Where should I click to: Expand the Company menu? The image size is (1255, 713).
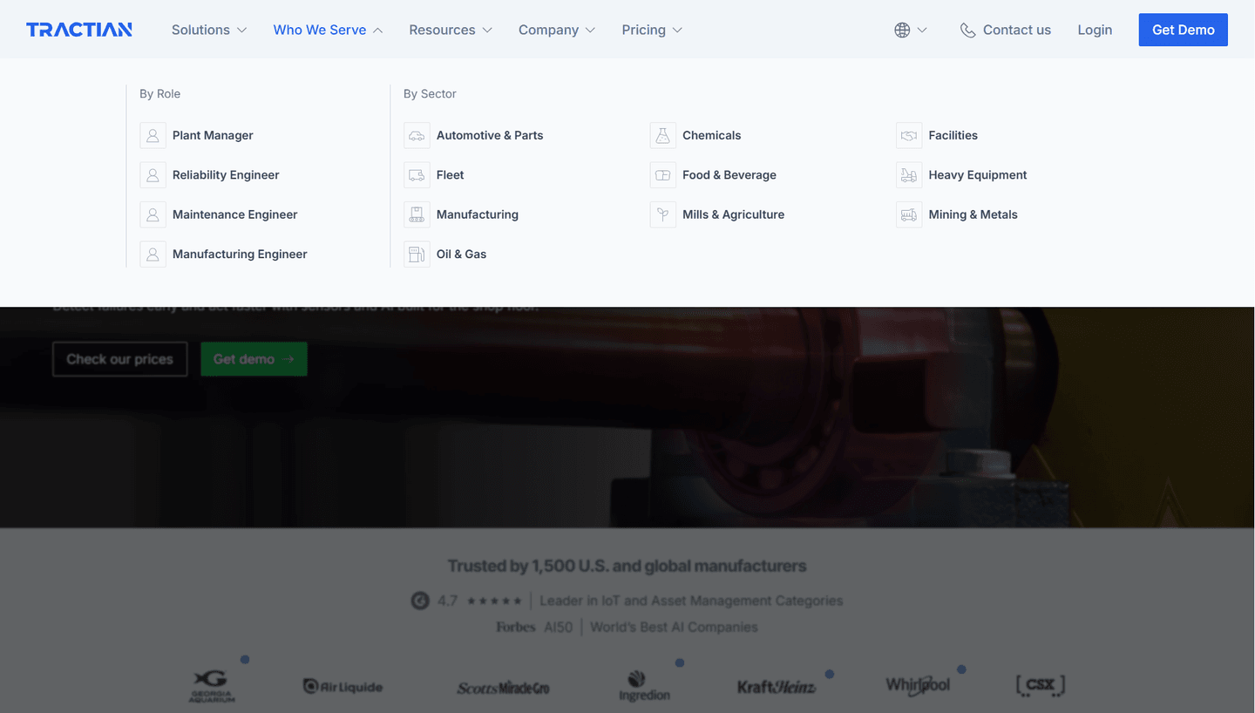tap(557, 30)
